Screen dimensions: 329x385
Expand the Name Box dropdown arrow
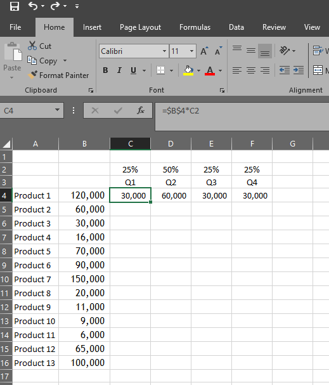[57, 110]
